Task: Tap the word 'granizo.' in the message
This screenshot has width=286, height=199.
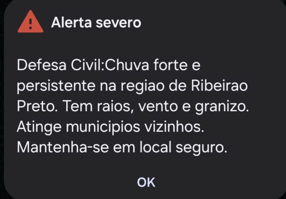Action: coord(222,107)
